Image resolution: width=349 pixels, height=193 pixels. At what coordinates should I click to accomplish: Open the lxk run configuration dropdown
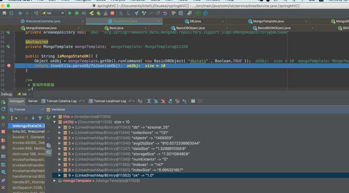pos(53,13)
